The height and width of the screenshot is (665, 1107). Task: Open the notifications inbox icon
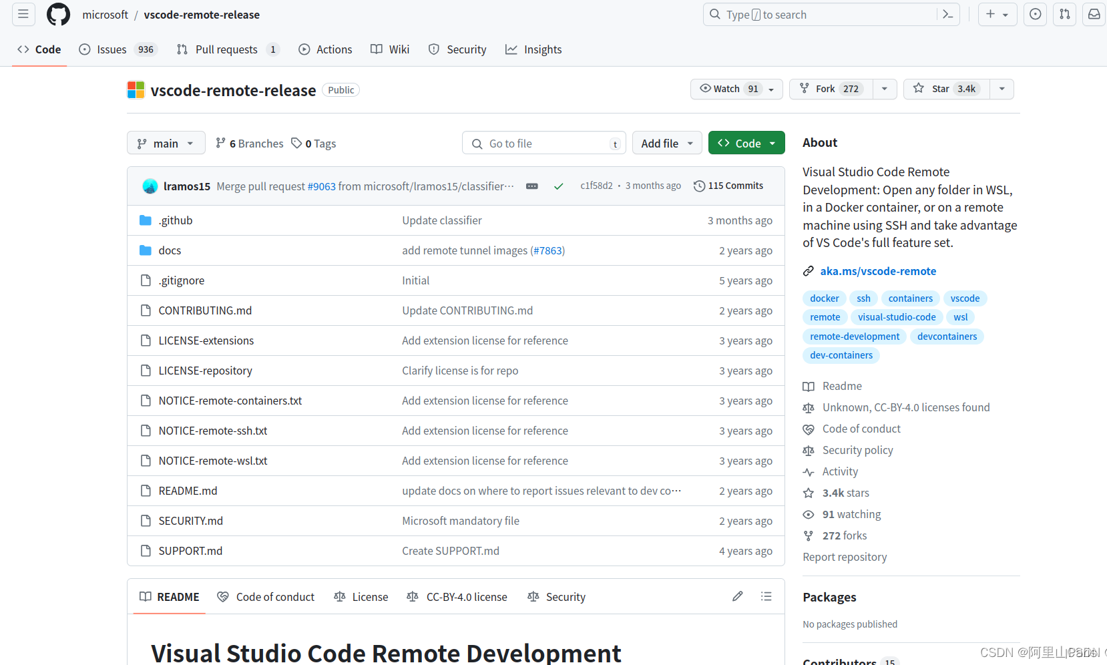point(1094,14)
